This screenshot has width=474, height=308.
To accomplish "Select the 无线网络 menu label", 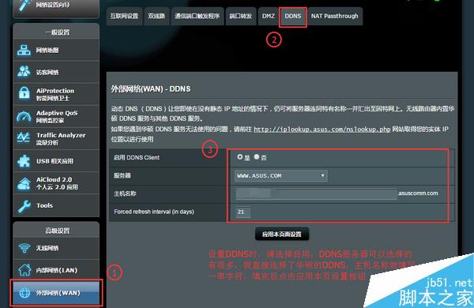I will (x=47, y=248).
